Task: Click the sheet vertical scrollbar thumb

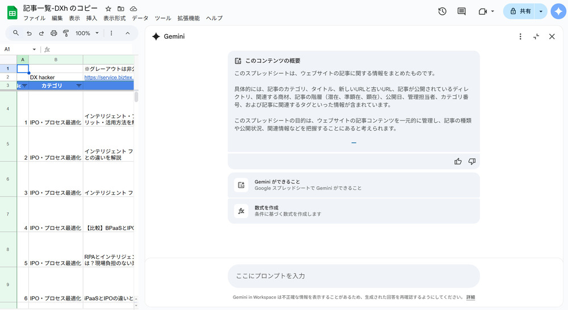Action: click(136, 97)
